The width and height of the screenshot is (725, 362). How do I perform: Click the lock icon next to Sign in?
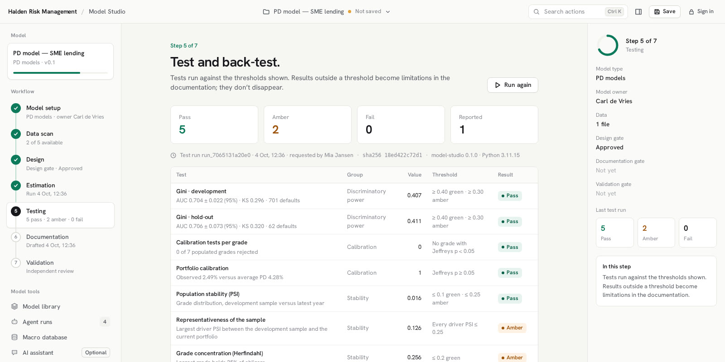[691, 12]
